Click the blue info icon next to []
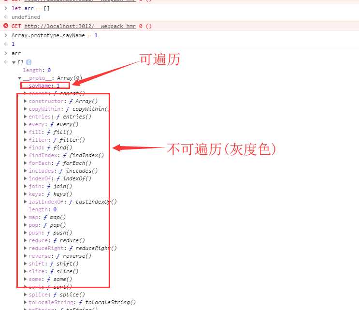The width and height of the screenshot is (359, 310). point(29,62)
